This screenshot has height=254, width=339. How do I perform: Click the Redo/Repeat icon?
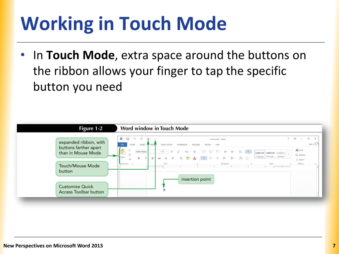click(x=141, y=139)
